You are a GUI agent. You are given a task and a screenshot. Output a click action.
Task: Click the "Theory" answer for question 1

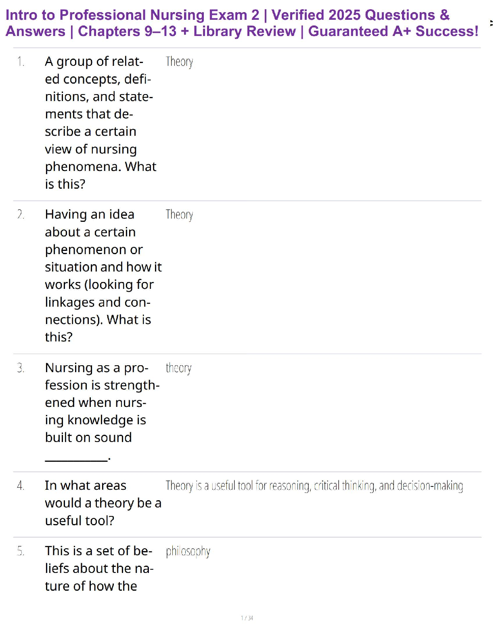click(179, 62)
